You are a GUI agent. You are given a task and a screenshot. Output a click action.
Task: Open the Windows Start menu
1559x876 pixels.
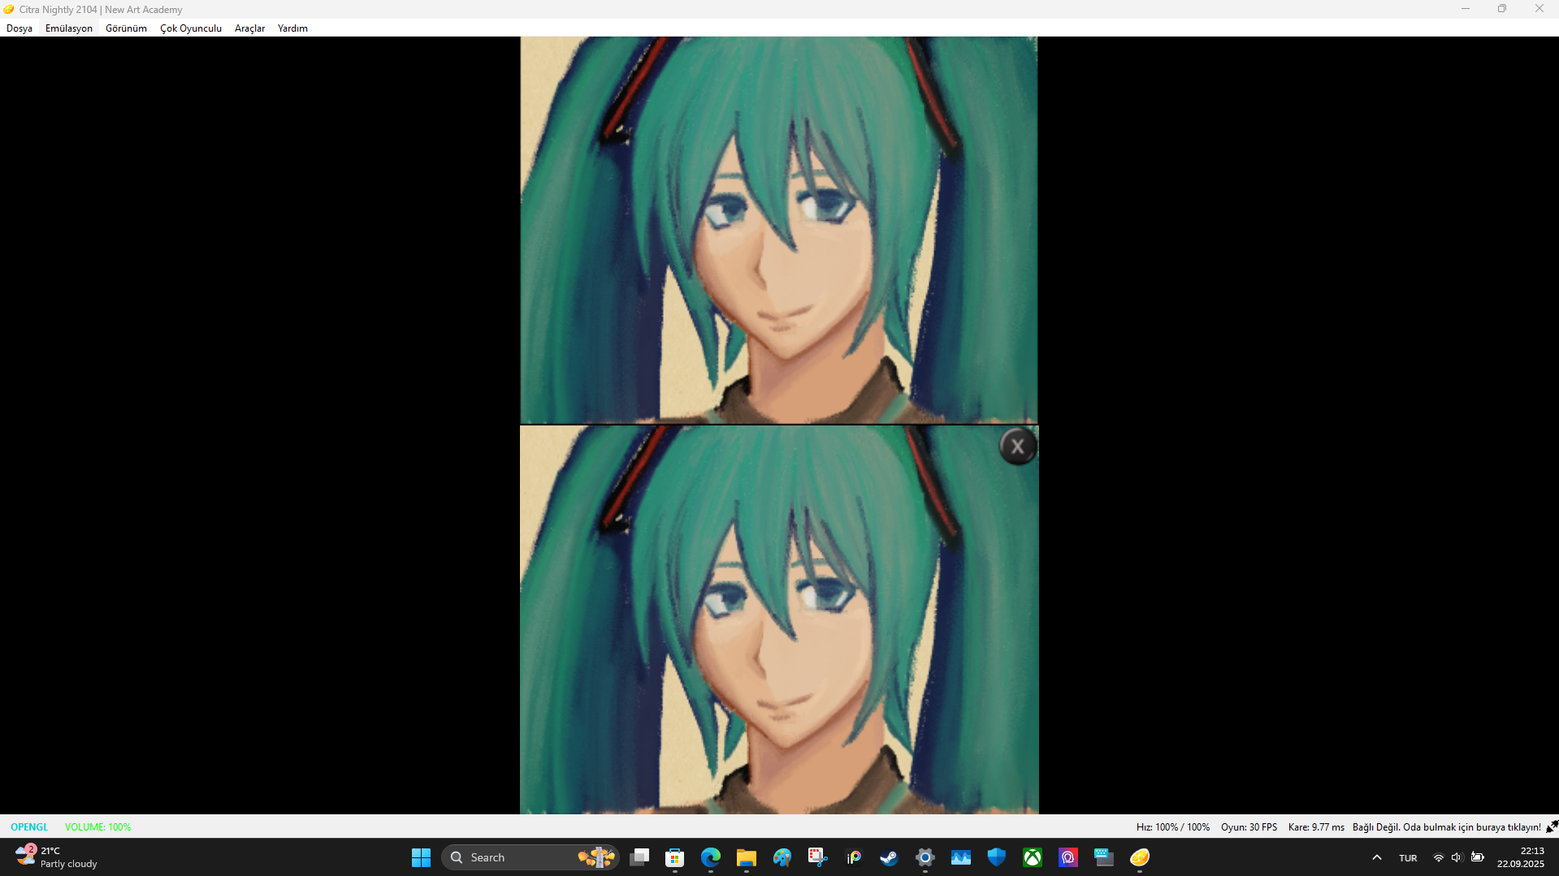pyautogui.click(x=421, y=857)
